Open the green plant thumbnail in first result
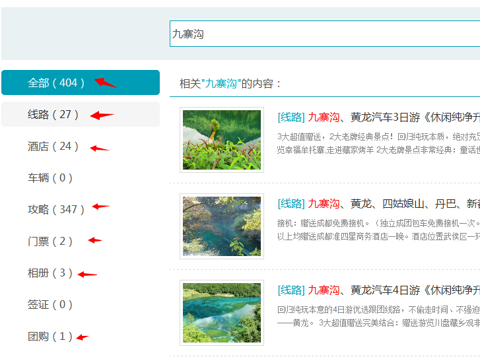 point(222,140)
